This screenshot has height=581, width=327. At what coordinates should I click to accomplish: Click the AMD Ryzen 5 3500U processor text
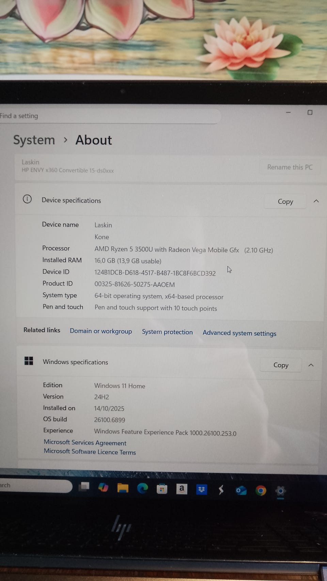click(184, 250)
